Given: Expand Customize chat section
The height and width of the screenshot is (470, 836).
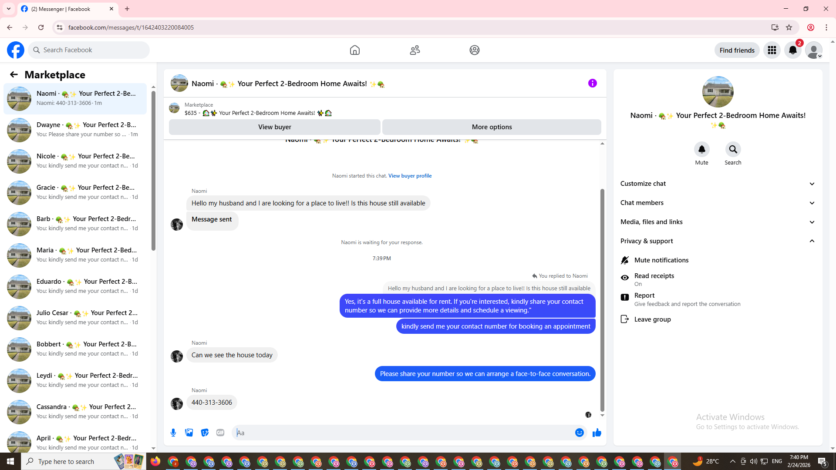Looking at the screenshot, I should [717, 184].
